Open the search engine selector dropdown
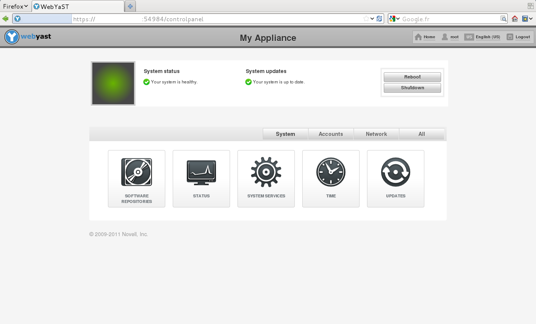 (x=394, y=19)
